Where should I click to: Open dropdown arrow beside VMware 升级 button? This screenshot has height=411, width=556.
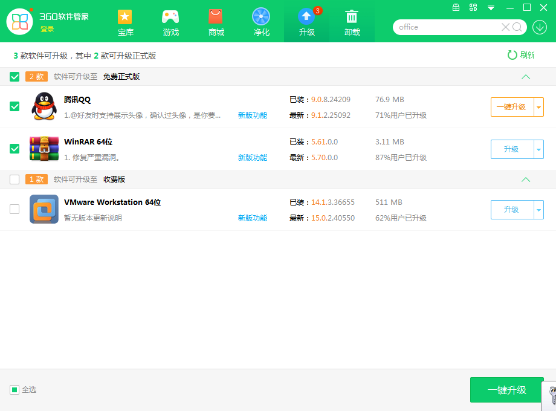pyautogui.click(x=538, y=210)
